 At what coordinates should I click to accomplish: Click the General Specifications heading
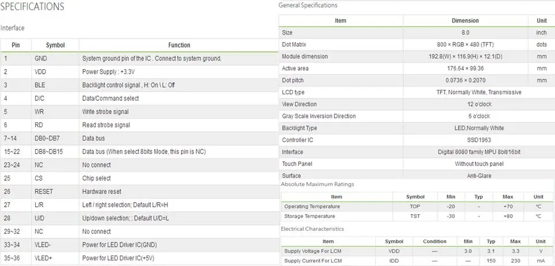pyautogui.click(x=308, y=5)
